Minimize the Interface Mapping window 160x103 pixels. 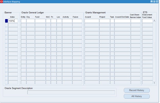[152, 2]
